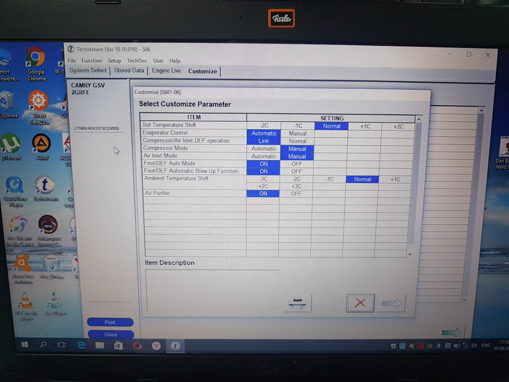Open AIMP desktop shortcut
The image size is (509, 382).
42,147
